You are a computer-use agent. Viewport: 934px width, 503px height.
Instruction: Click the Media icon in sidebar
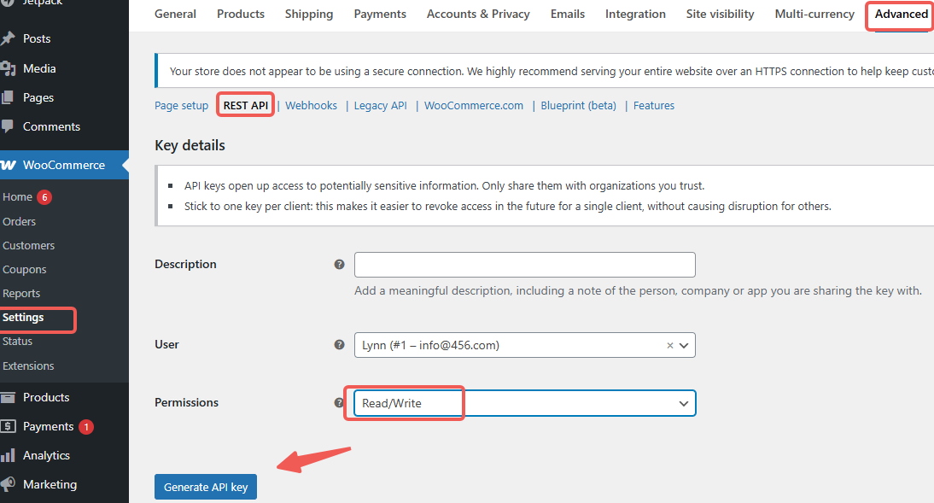8,68
